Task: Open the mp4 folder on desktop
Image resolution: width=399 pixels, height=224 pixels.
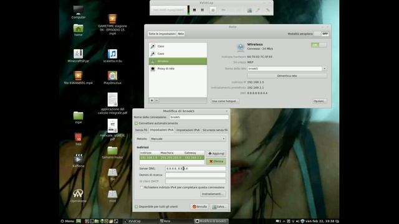Action: click(x=78, y=117)
